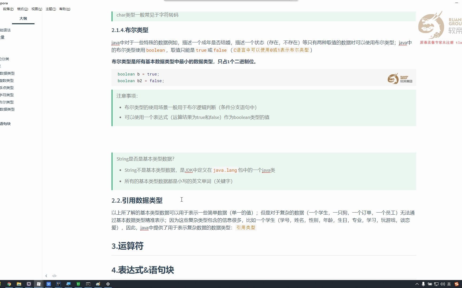The height and width of the screenshot is (288, 462).
Task: Open the 主题 menu
Action: pyautogui.click(x=51, y=9)
